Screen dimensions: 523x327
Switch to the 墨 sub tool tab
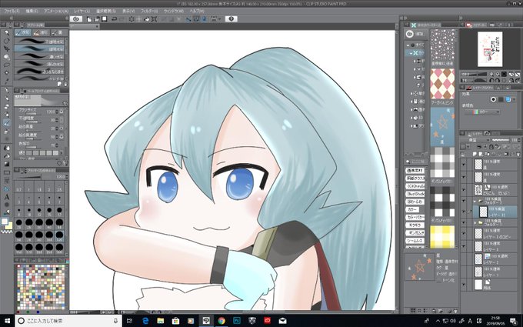(x=58, y=32)
